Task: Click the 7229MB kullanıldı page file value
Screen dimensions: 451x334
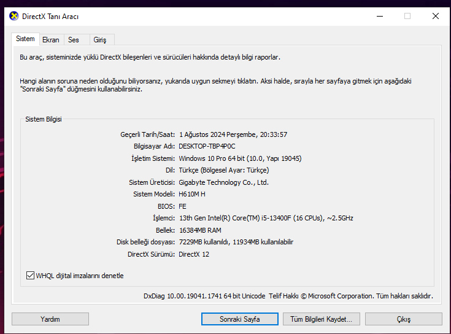Action: 236,242
